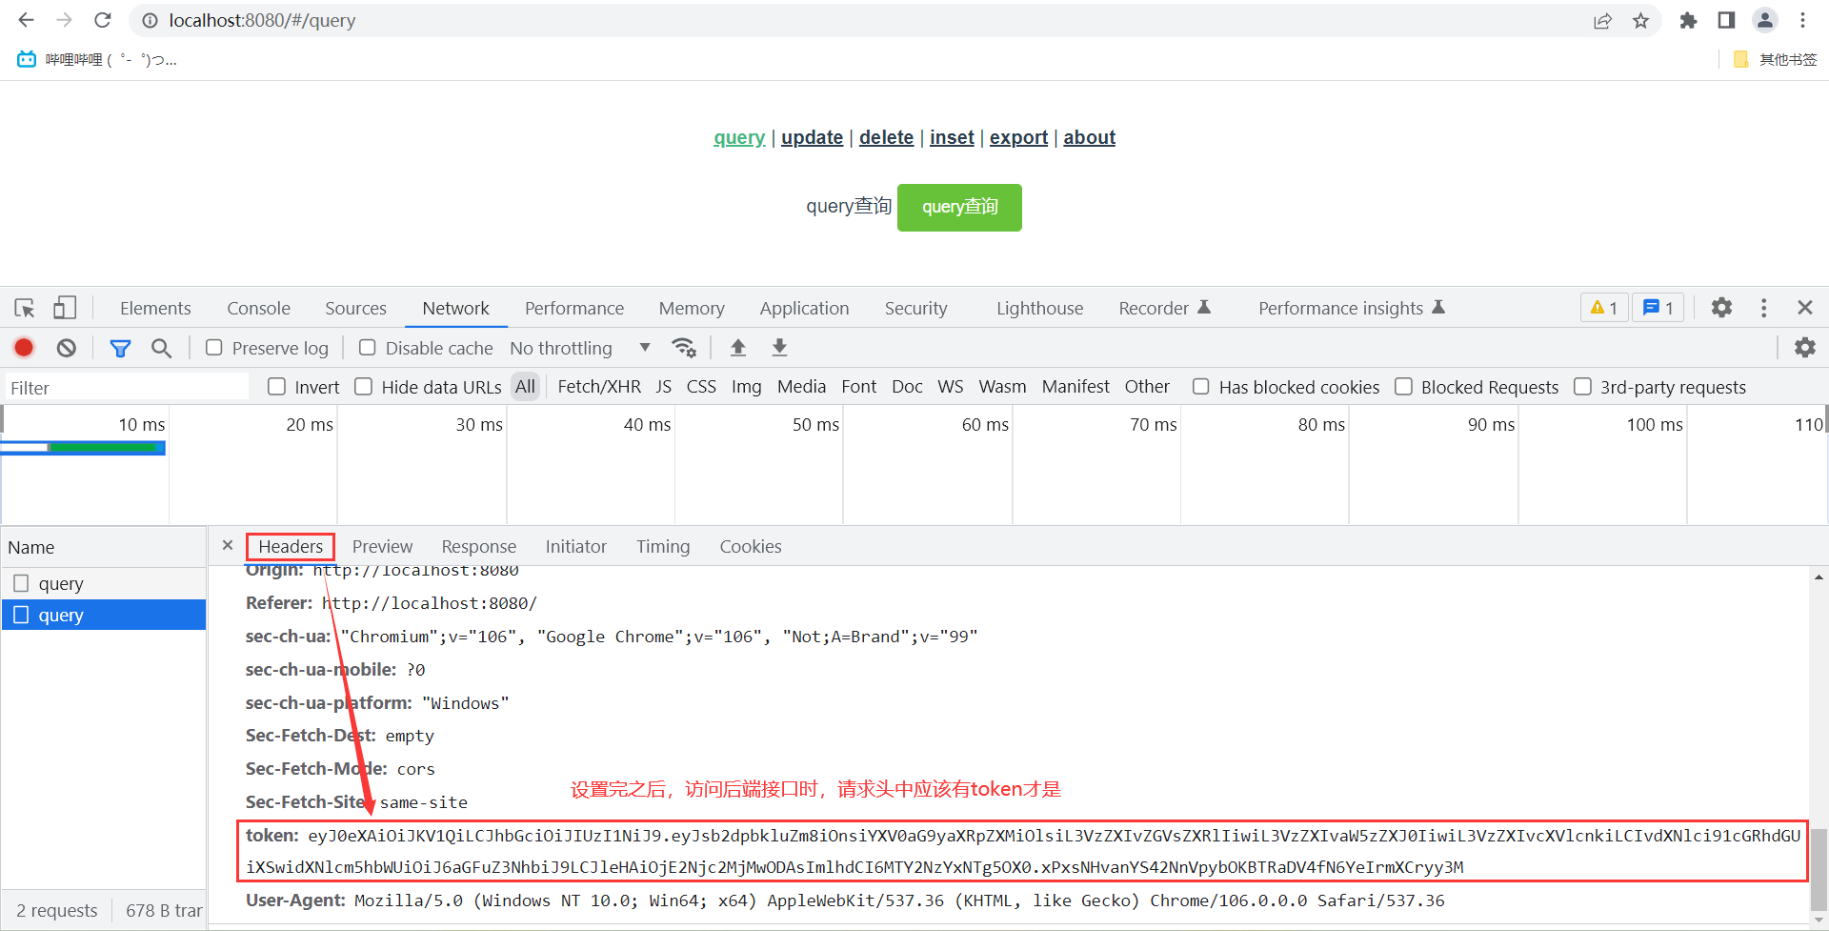Enable Preserve log checkbox
The image size is (1829, 931).
(x=214, y=348)
